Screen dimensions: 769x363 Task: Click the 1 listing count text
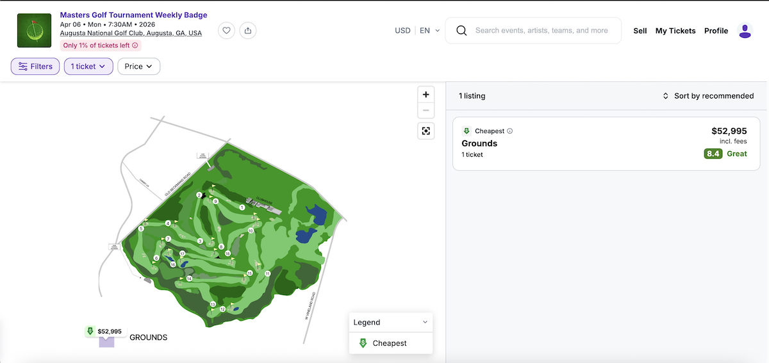point(472,96)
